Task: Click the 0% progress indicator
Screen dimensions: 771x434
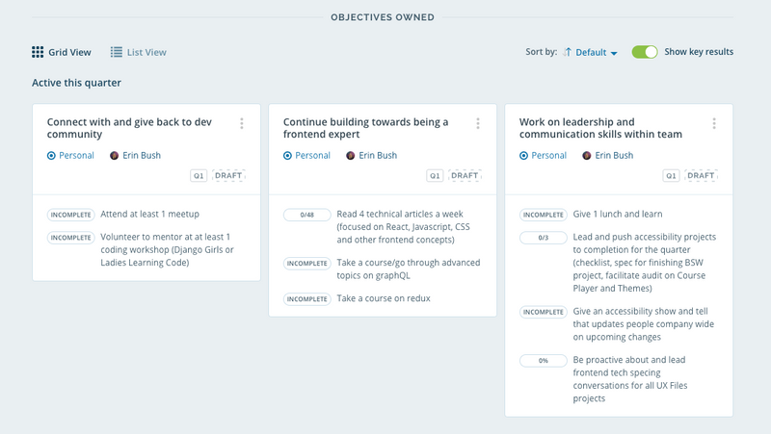Action: 543,361
